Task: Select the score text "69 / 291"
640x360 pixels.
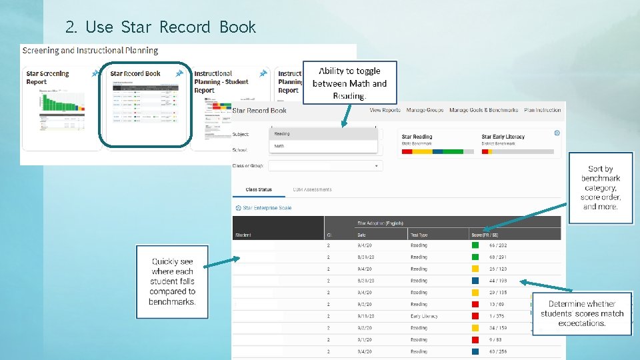Action: click(x=498, y=257)
